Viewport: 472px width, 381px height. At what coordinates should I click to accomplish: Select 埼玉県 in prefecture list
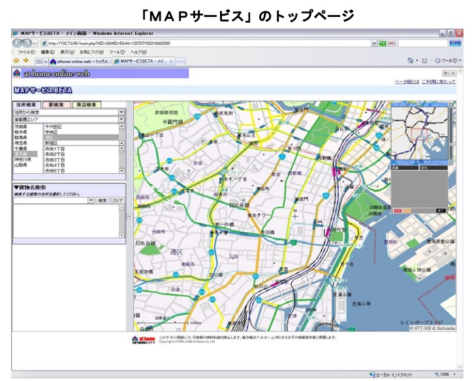[21, 143]
